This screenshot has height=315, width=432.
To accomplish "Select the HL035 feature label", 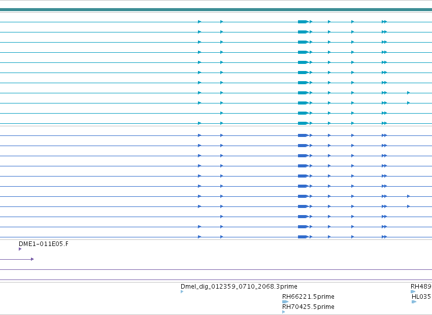I will tap(422, 297).
